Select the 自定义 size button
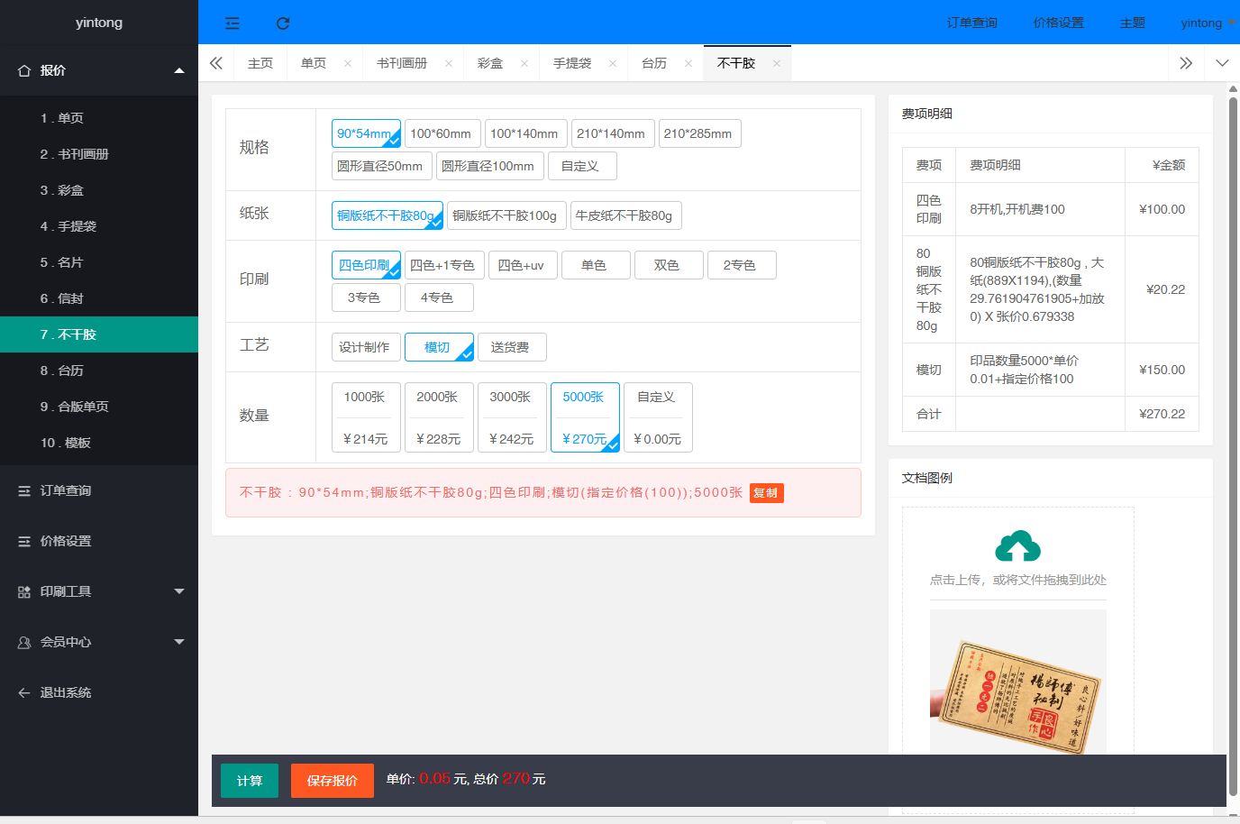This screenshot has height=824, width=1240. point(582,166)
